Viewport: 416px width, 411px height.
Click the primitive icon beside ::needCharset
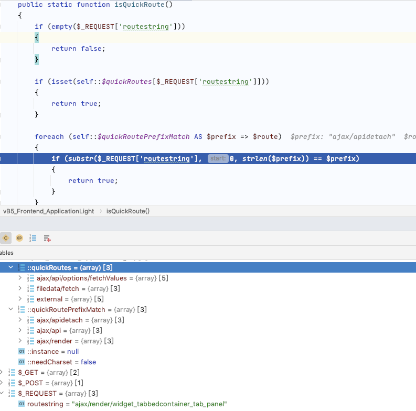tap(22, 362)
